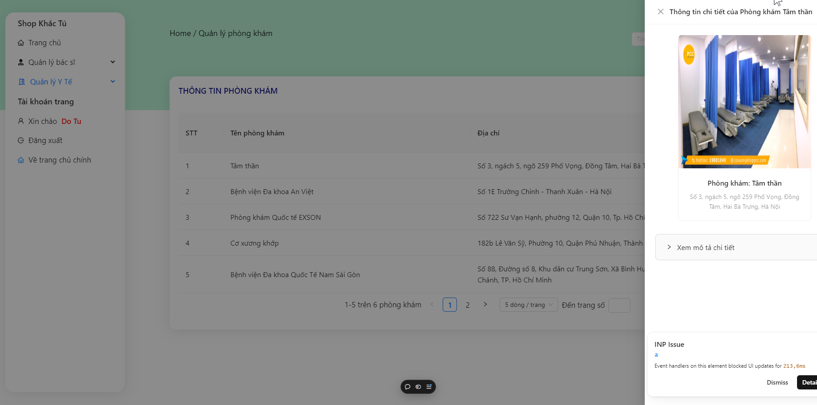Click the Số 3, ngách 5 address in card
Viewport: 817px width, 405px height.
[745, 202]
